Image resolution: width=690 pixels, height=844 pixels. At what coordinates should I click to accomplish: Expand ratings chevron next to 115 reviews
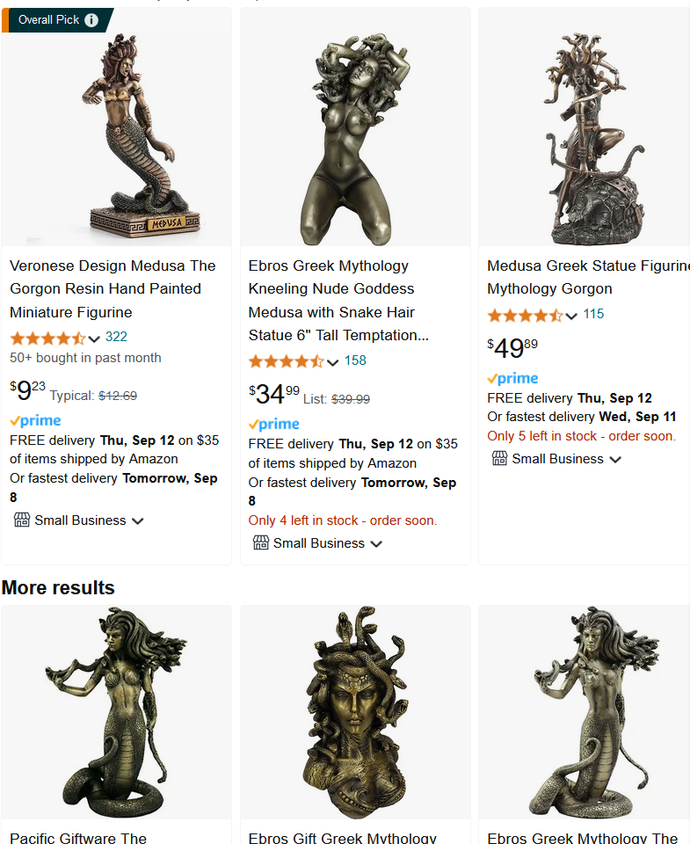(x=571, y=316)
